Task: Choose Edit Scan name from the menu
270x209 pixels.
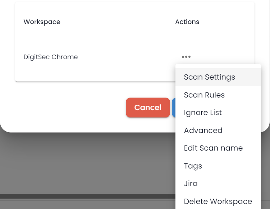Action: tap(218, 148)
